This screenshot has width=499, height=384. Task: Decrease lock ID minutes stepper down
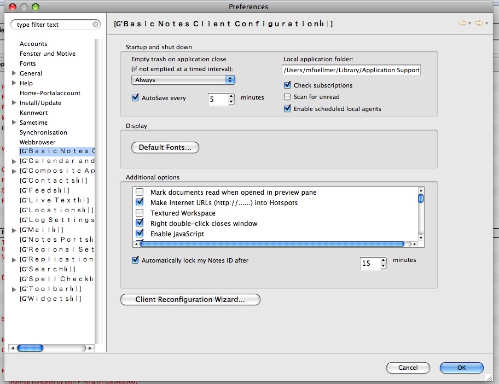(x=384, y=266)
